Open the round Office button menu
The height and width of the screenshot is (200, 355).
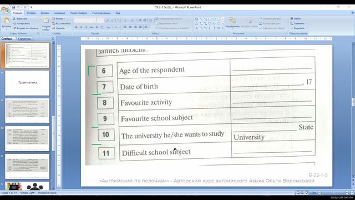tap(5, 10)
